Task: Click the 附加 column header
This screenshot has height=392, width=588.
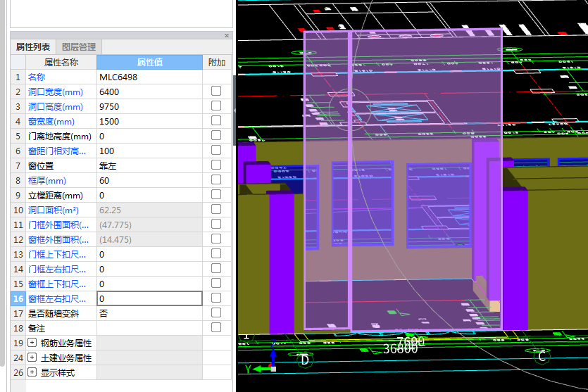Action: pyautogui.click(x=217, y=62)
